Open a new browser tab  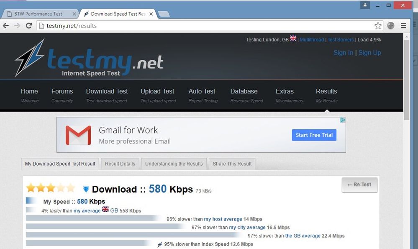coord(164,14)
